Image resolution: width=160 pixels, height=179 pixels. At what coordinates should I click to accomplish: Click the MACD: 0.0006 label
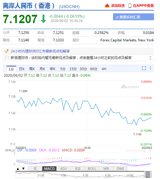73,150
